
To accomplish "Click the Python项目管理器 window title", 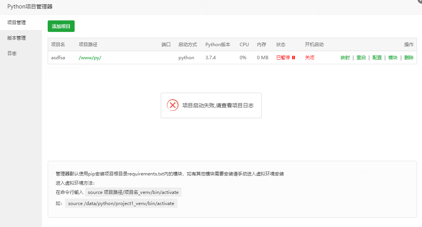I will [x=30, y=7].
